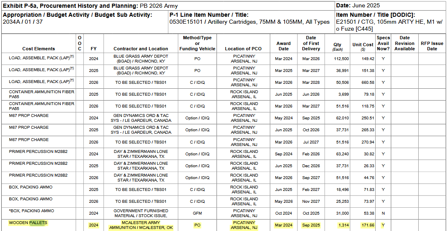This screenshot has width=447, height=231.
Task: Select award date Sep 2024
Action: click(x=283, y=154)
